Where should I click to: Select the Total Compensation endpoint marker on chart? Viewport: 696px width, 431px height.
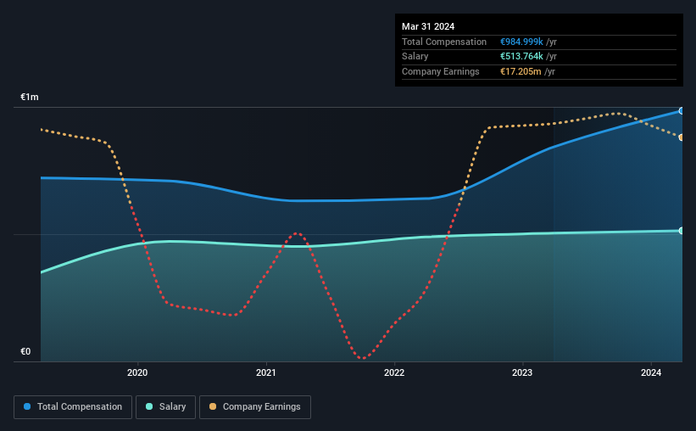point(682,111)
